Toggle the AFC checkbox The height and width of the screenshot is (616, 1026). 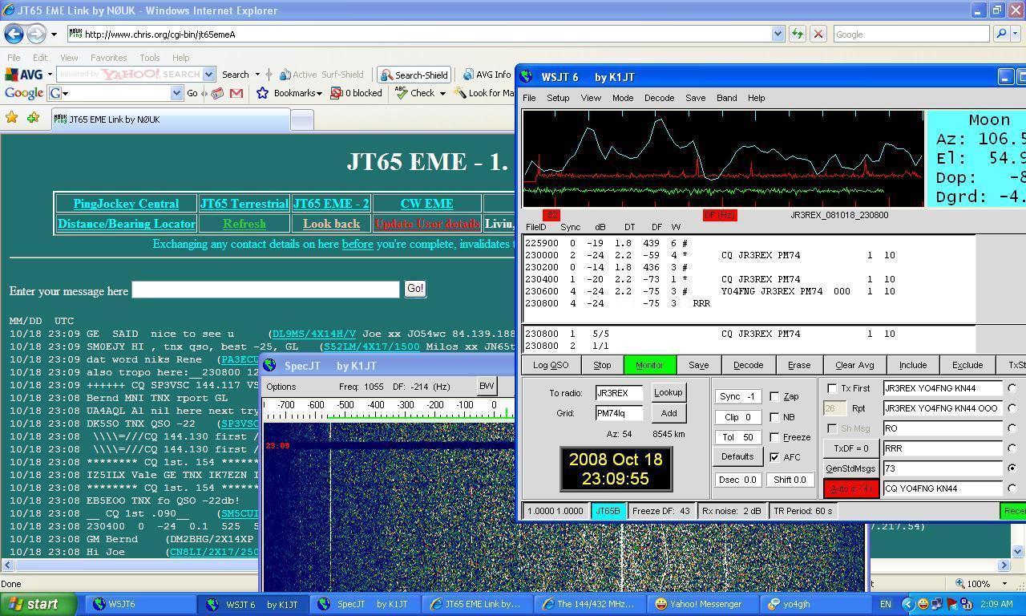(774, 457)
